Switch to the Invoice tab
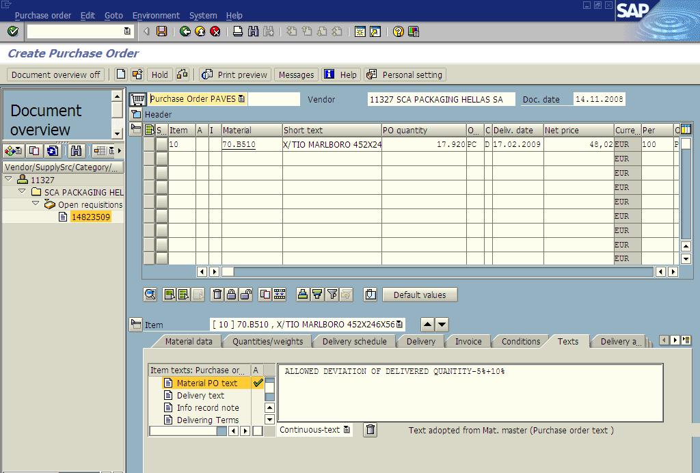Screen dimensions: 700x473 468,341
